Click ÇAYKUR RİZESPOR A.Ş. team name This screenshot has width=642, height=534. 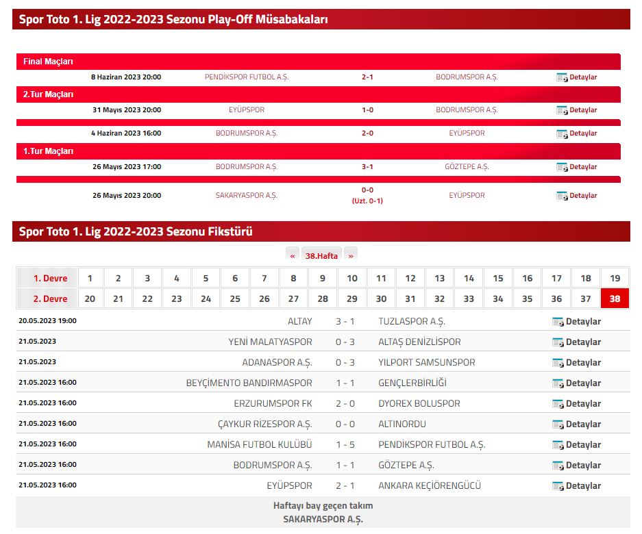[x=265, y=424]
